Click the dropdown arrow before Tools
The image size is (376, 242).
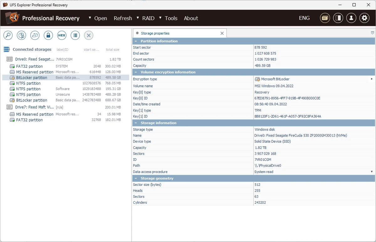click(x=160, y=18)
